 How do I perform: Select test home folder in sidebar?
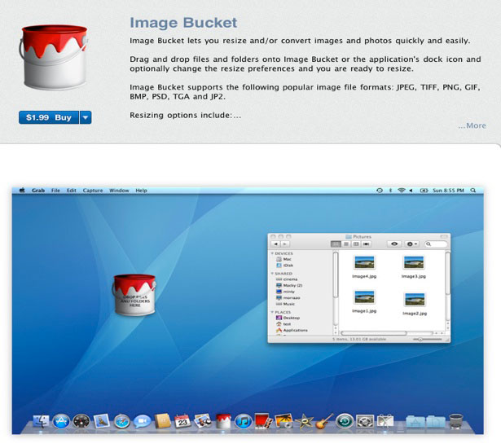click(x=283, y=324)
